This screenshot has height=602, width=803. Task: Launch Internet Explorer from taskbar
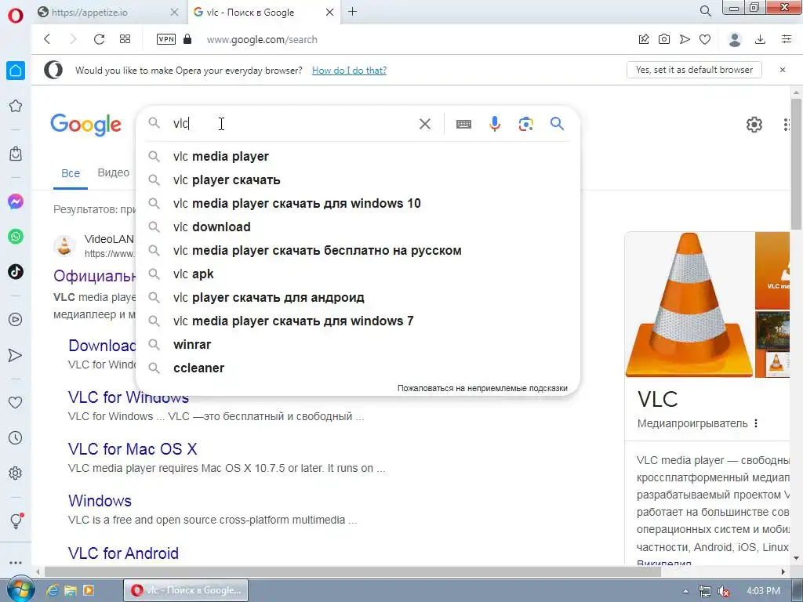[x=53, y=590]
